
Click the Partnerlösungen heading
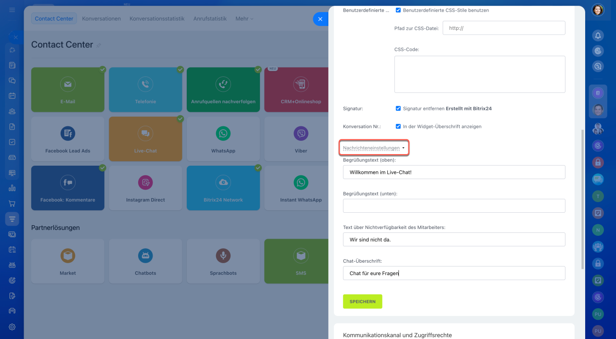55,228
